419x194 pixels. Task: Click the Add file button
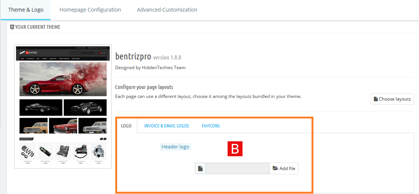[284, 169]
